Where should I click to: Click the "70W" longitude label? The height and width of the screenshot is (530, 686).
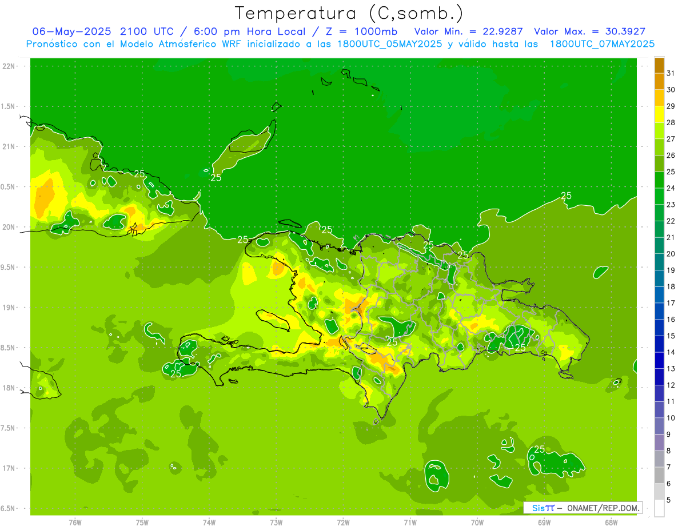(x=477, y=522)
